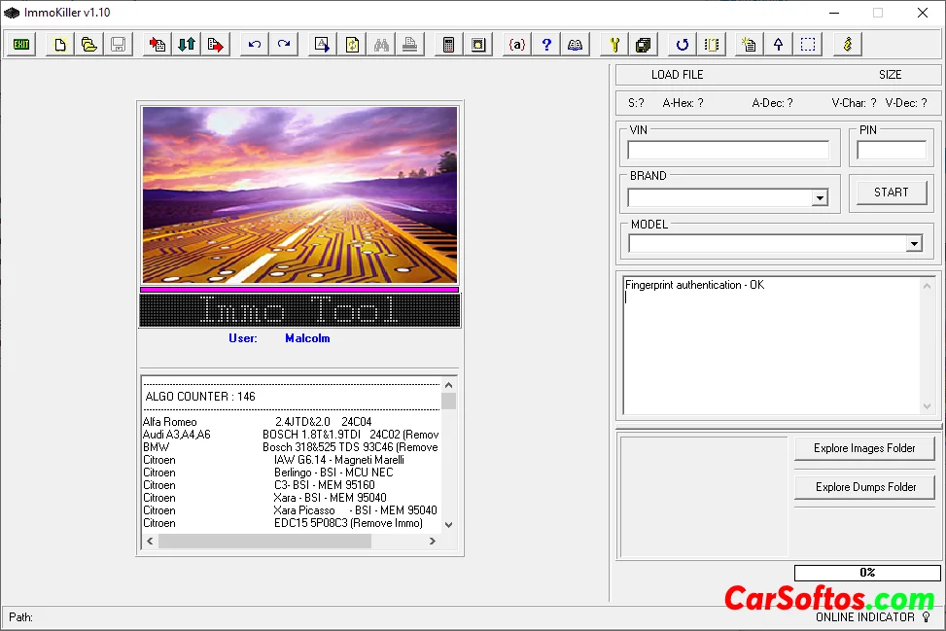Open file using the folder icon
Screen dimensions: 946x631
coord(88,45)
